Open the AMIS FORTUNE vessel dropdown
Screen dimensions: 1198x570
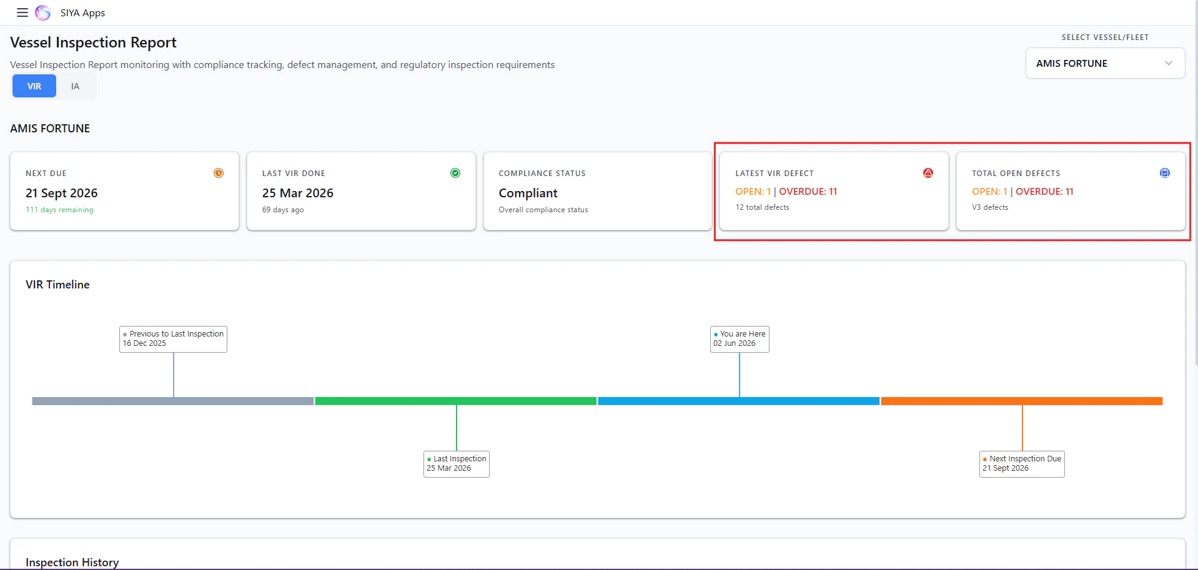pos(1105,63)
